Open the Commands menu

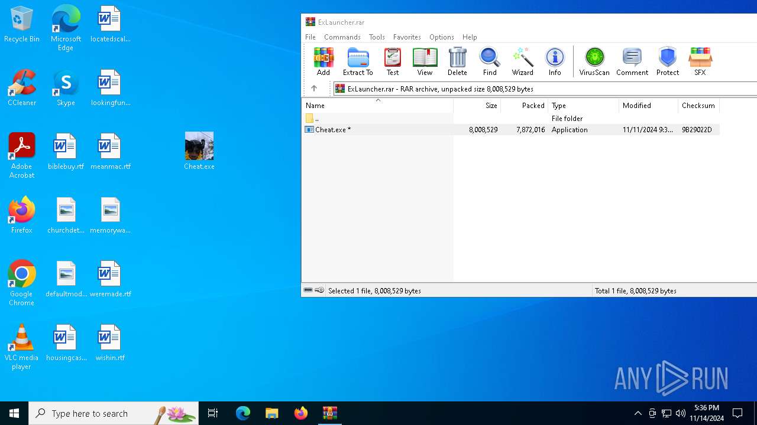click(342, 37)
